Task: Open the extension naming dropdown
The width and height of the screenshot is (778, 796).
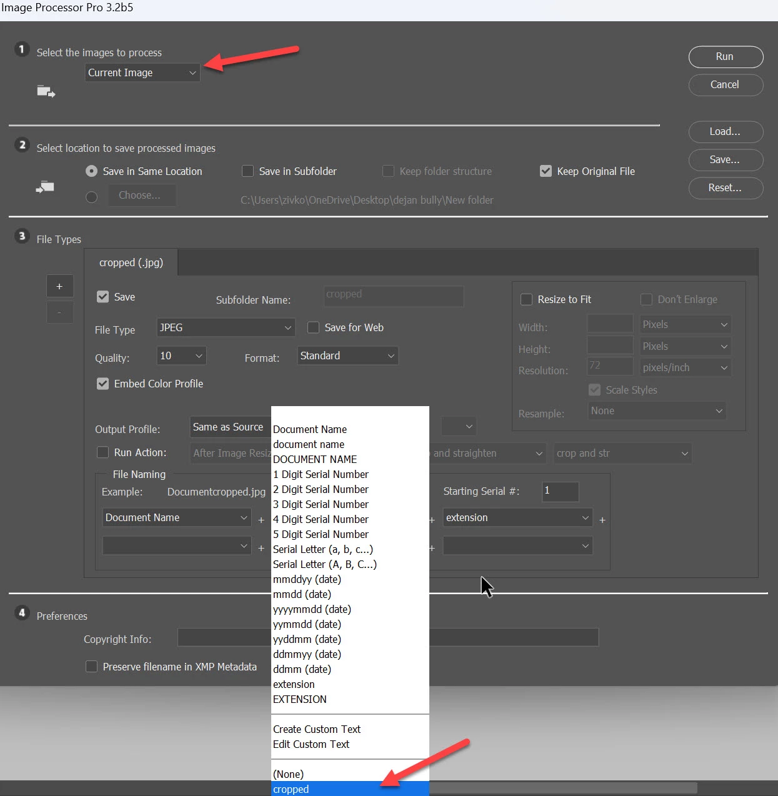Action: pyautogui.click(x=517, y=517)
